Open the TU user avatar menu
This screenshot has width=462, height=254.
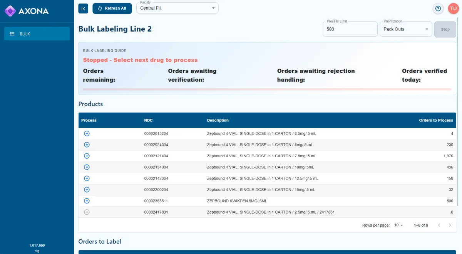[x=453, y=8]
